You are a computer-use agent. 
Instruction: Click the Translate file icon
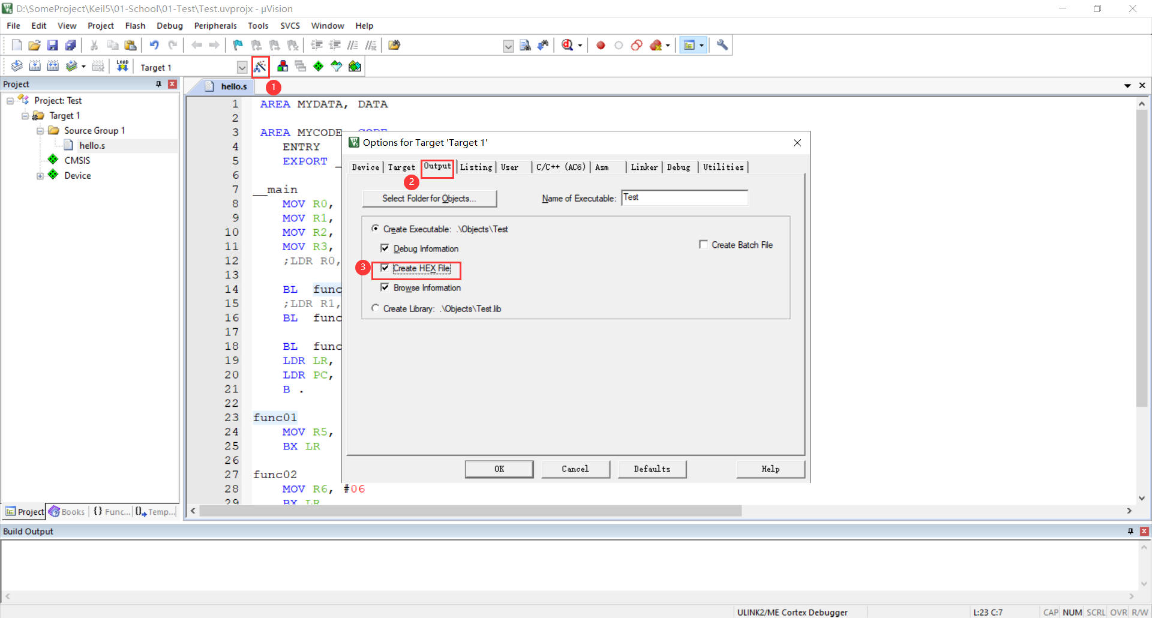click(x=17, y=66)
